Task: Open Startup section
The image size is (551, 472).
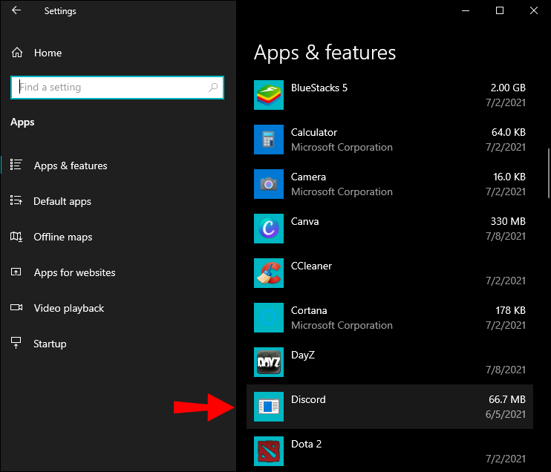Action: [50, 344]
